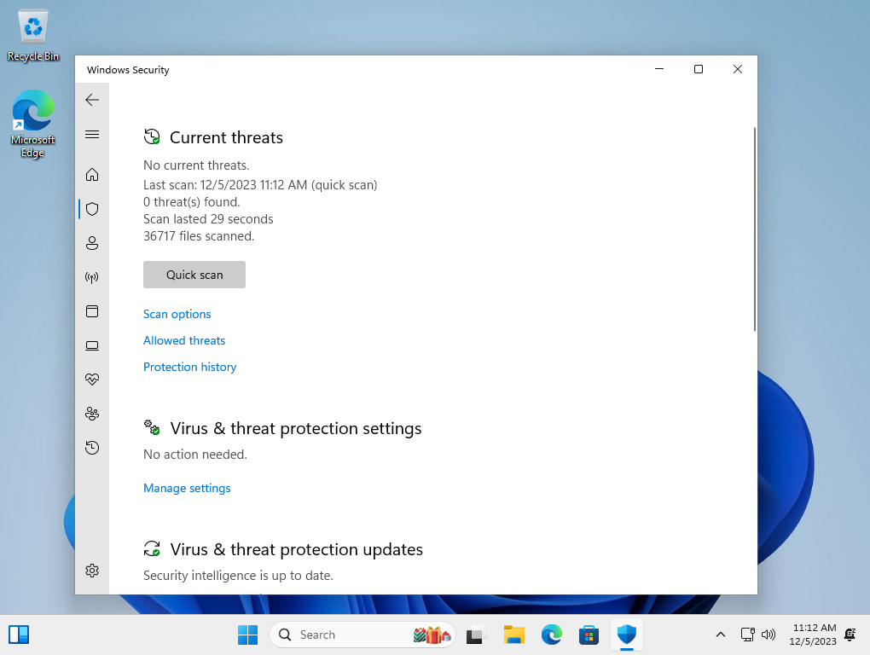Open Manage settings link
The image size is (870, 655).
187,488
